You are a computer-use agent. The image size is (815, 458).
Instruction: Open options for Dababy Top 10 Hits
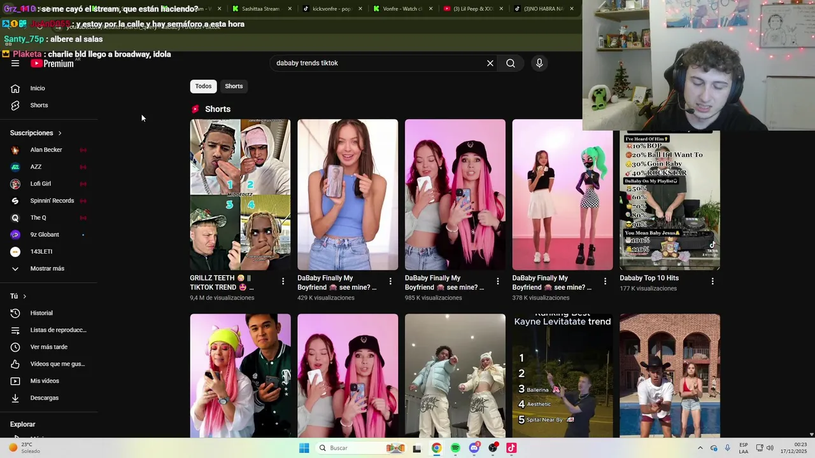click(712, 281)
